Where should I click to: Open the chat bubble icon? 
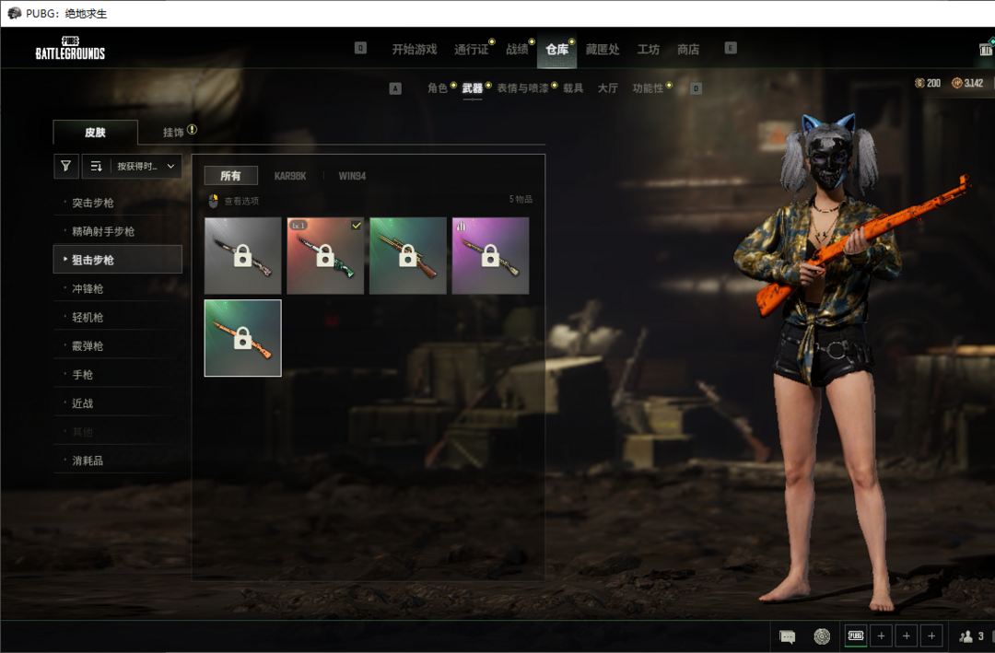pos(787,636)
